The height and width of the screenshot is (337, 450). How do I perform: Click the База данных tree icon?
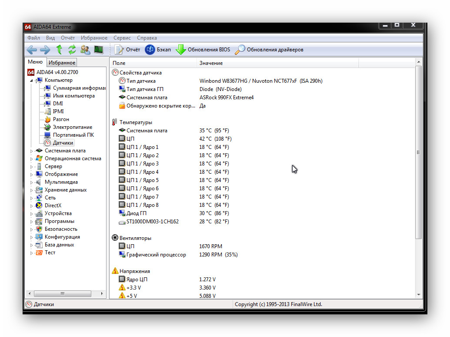(39, 245)
